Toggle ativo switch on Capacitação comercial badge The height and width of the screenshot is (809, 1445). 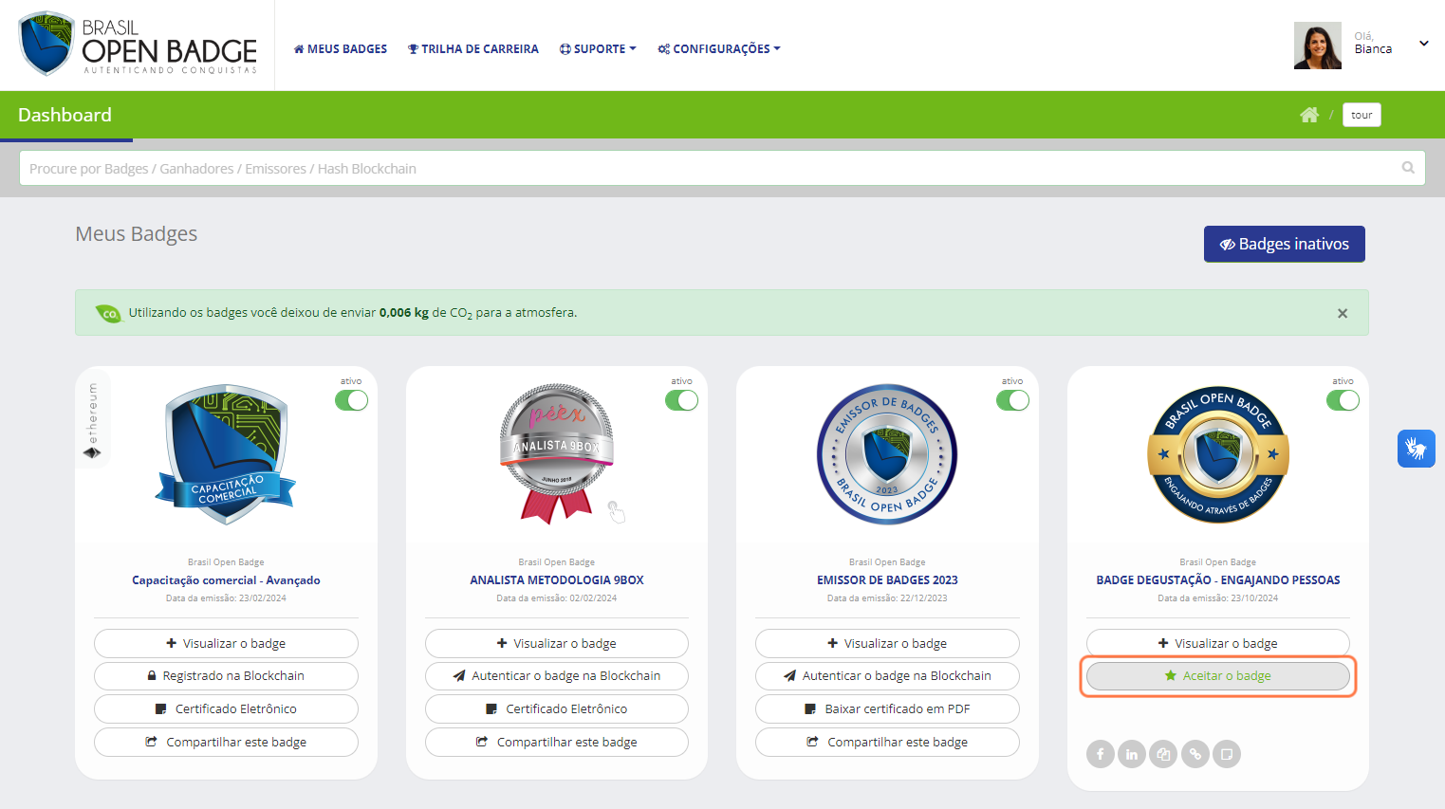click(x=351, y=400)
